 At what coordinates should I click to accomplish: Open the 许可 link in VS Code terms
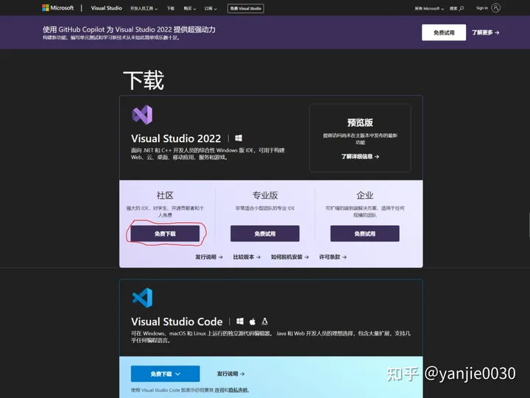tap(219, 390)
